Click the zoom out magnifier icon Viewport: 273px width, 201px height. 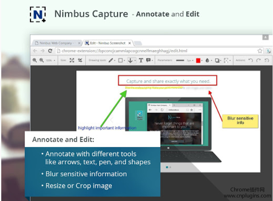(41, 60)
